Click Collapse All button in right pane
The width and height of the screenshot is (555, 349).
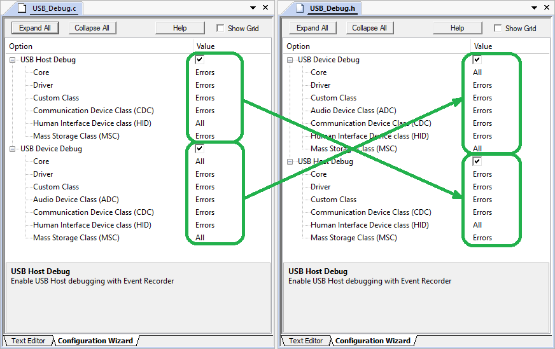pos(369,28)
